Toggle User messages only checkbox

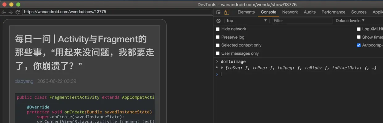(x=218, y=53)
